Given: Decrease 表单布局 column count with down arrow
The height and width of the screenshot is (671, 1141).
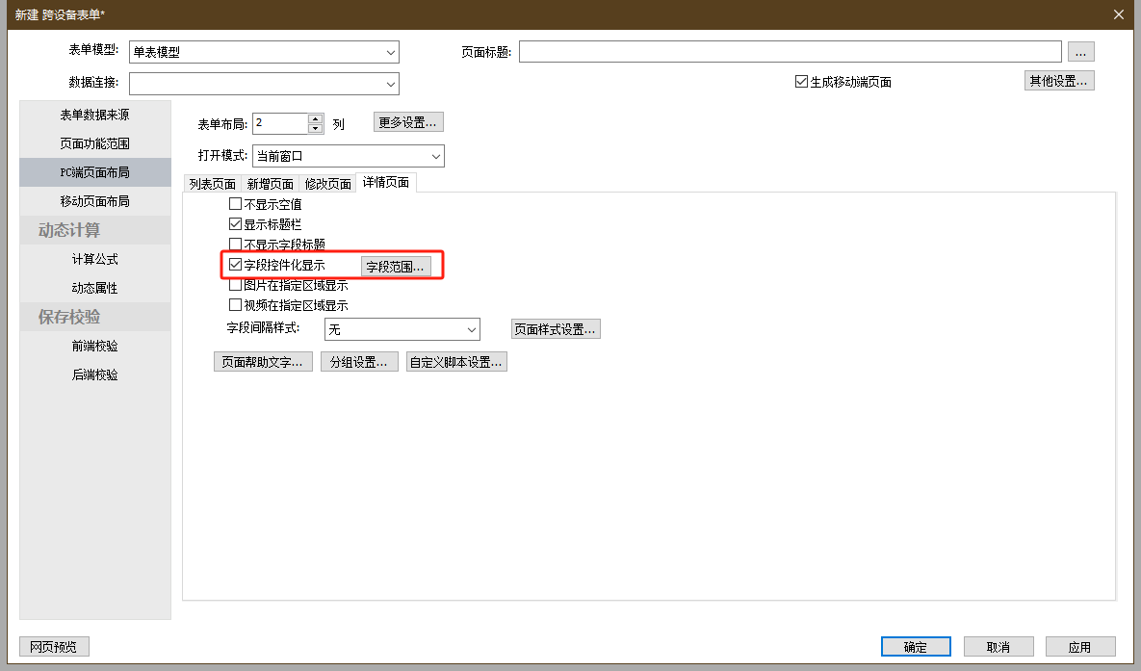Looking at the screenshot, I should (315, 128).
